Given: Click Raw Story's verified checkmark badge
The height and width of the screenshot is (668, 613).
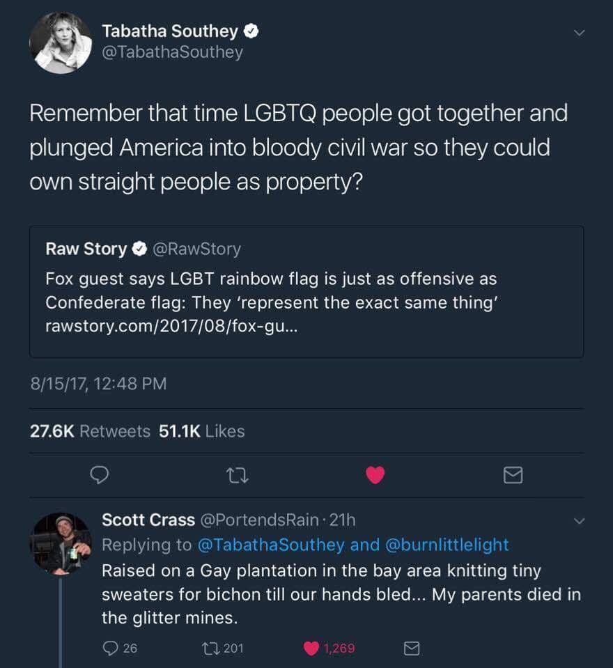Looking at the screenshot, I should click(x=139, y=249).
